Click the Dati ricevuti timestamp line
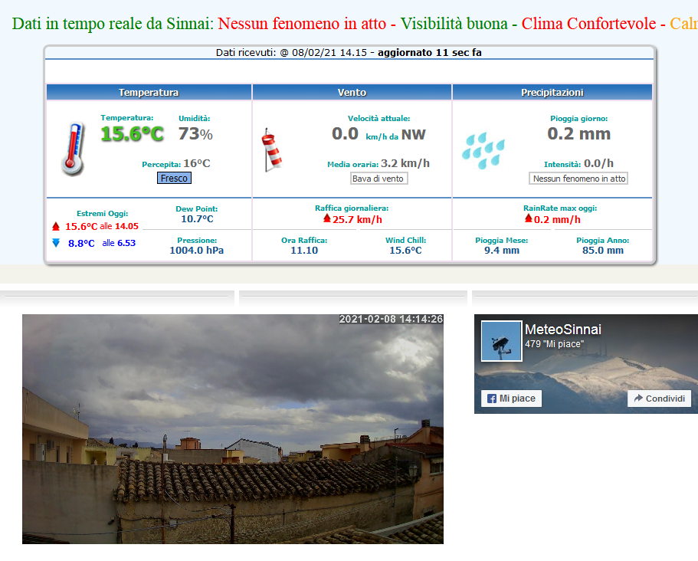The width and height of the screenshot is (698, 561). (x=349, y=53)
